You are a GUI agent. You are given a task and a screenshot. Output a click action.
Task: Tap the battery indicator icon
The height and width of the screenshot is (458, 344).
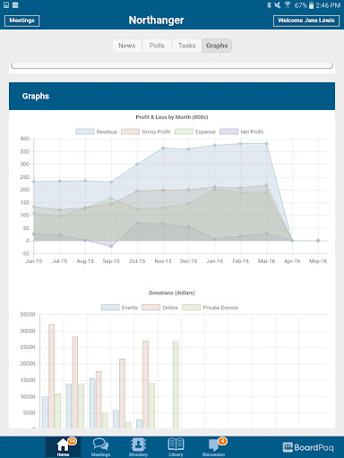[311, 5]
